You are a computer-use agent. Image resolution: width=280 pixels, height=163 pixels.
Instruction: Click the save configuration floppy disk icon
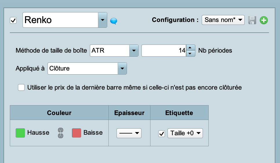[x=252, y=20]
